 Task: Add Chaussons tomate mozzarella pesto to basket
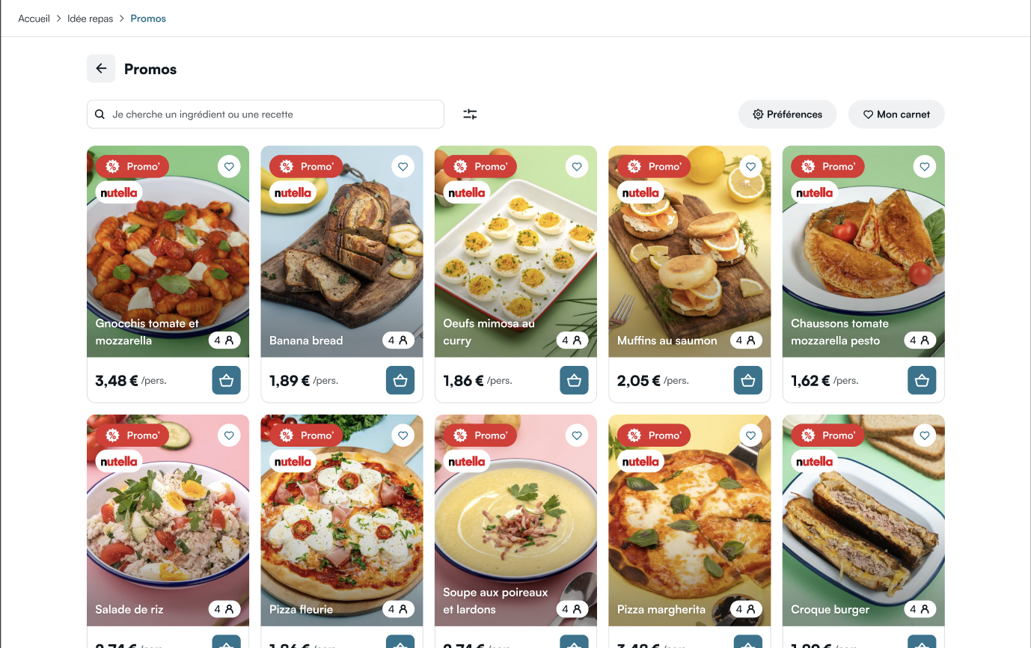922,380
